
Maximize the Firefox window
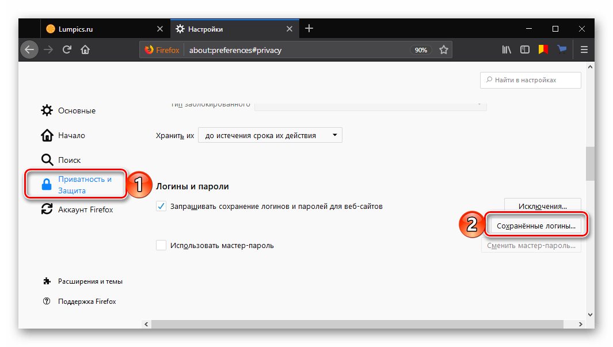coord(555,29)
